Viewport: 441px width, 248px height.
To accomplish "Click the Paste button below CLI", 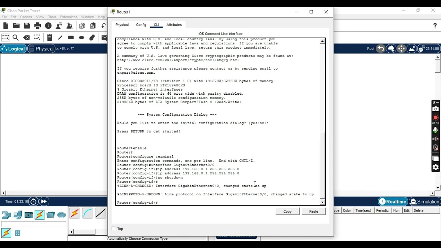I will 314,211.
